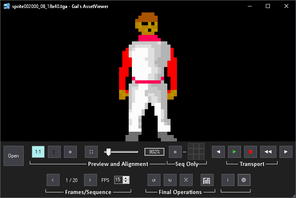296x198 pixels.
Task: Advance to the next frame
Action: click(90, 180)
